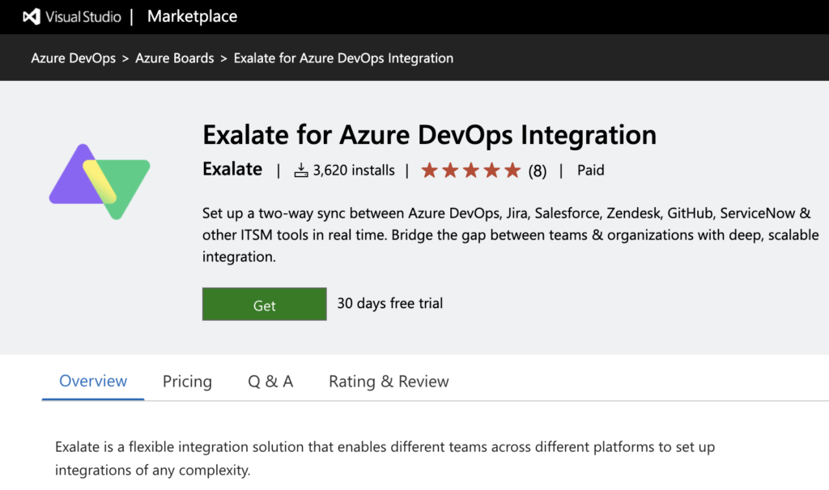Click the Exalate for Azure DevOps Integration breadcrumb
The image size is (829, 490).
[343, 58]
